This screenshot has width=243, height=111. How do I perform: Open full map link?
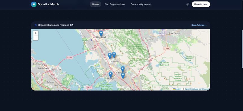click(199, 25)
